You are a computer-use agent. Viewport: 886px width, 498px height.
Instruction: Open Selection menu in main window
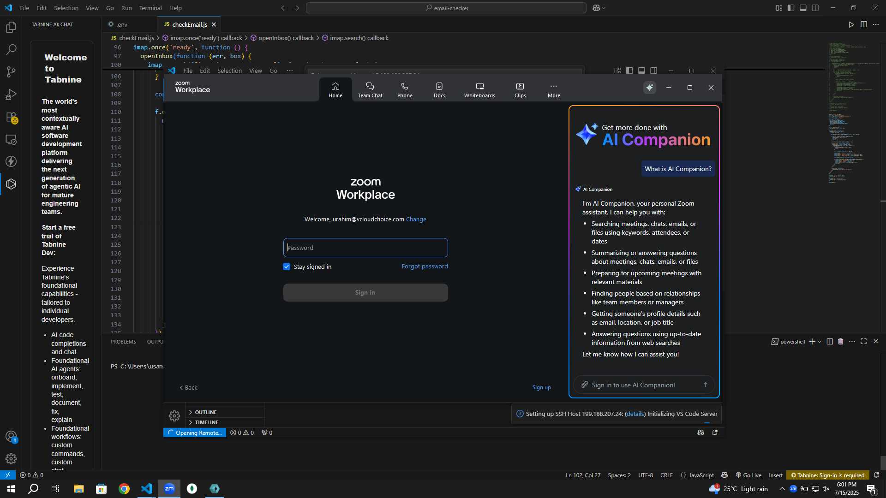[66, 8]
